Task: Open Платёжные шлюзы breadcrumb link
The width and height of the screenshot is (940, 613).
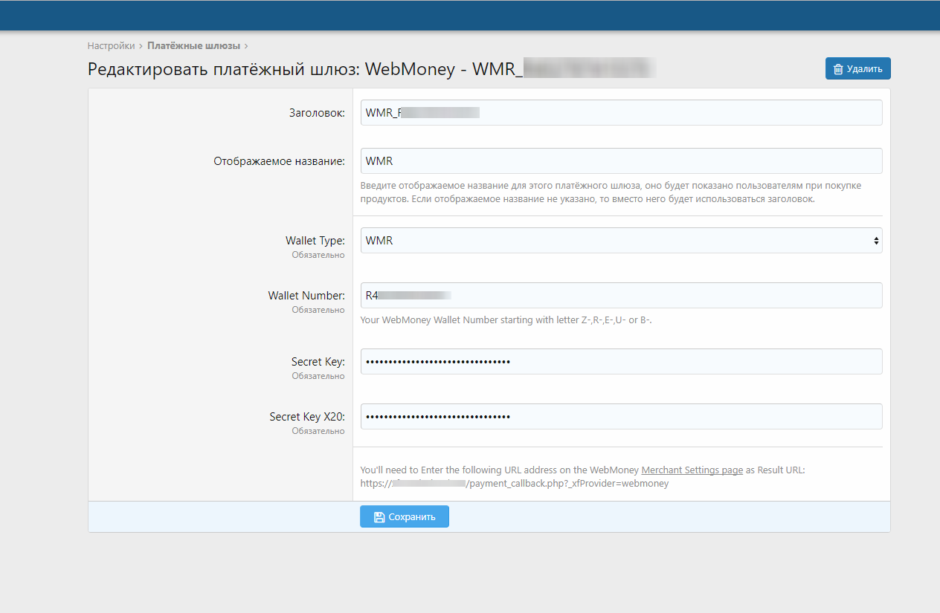Action: click(x=193, y=45)
